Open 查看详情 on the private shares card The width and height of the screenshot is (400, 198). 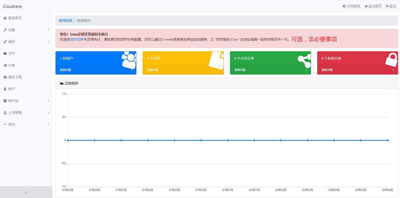click(327, 70)
